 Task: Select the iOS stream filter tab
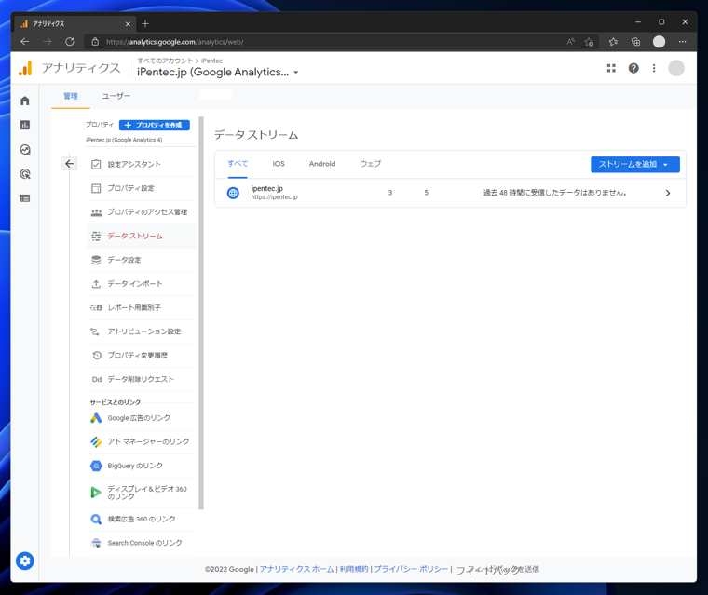point(279,164)
